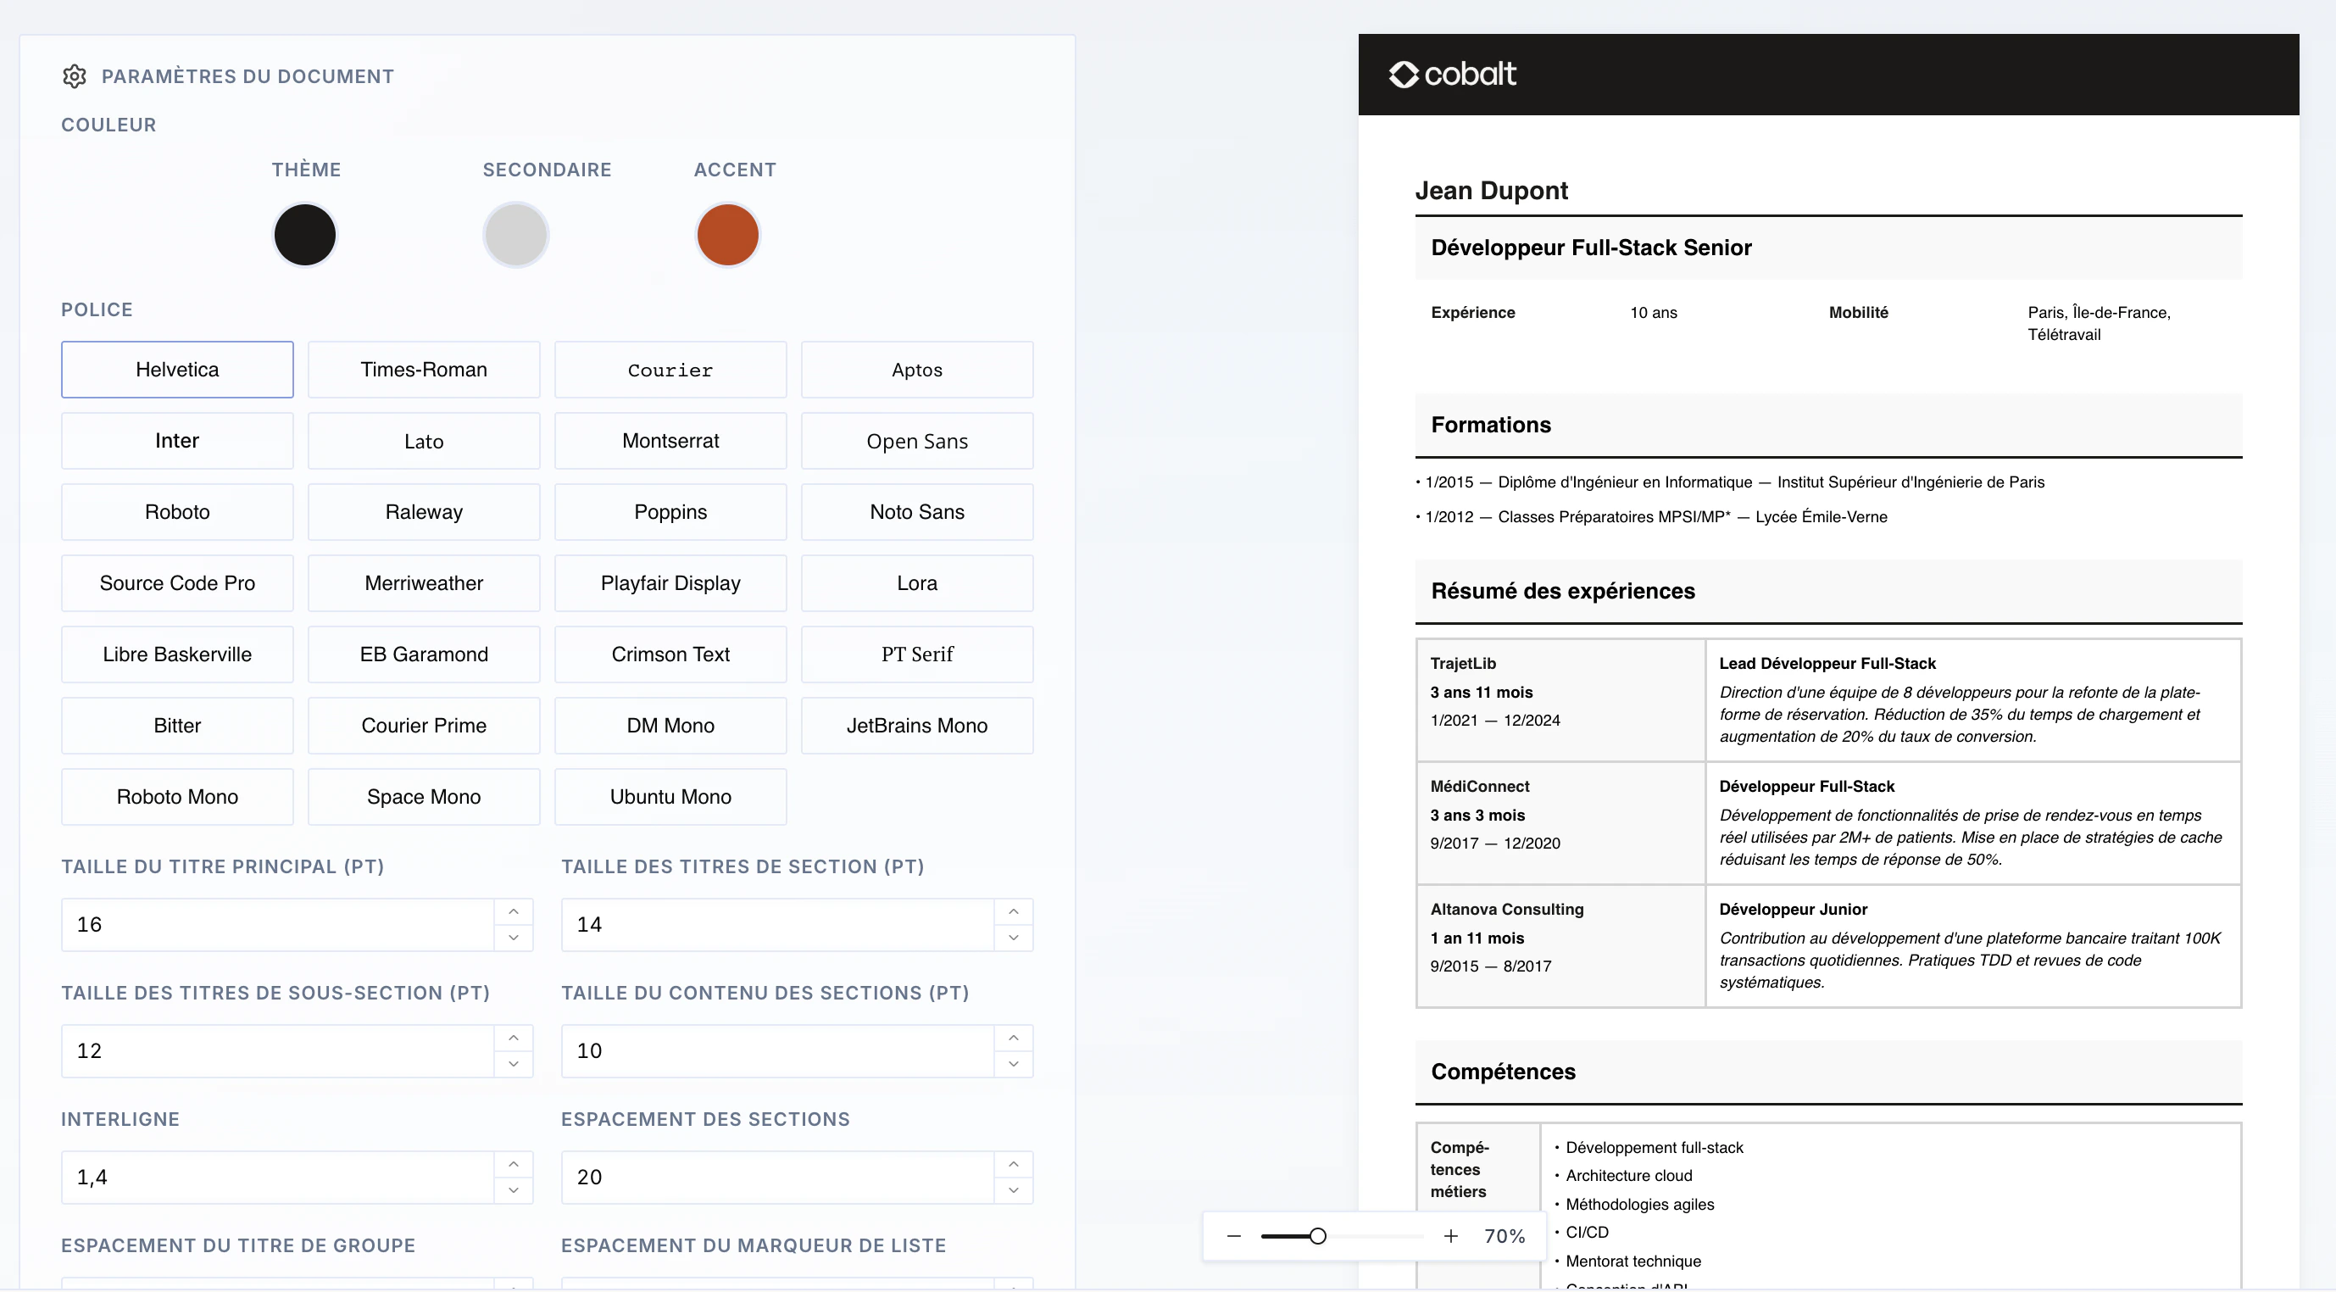Select the Roboto font
Viewport: 2336px width, 1292px height.
click(178, 512)
